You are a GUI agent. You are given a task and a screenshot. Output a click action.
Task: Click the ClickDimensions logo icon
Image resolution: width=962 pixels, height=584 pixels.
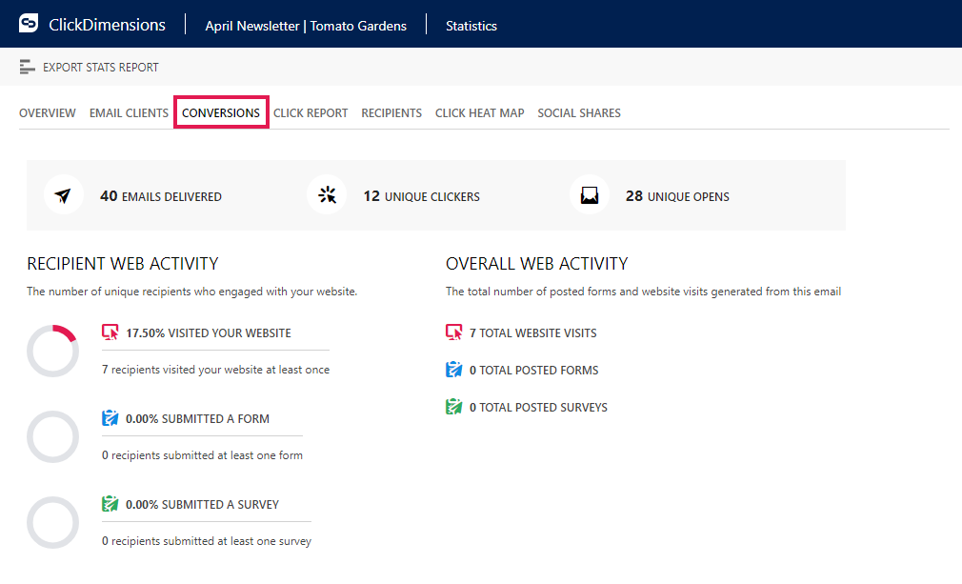29,23
